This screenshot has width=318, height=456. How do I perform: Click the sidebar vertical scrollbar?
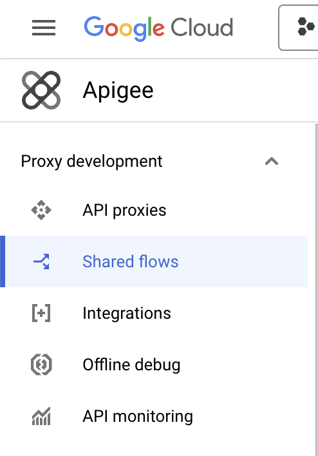coord(317,290)
